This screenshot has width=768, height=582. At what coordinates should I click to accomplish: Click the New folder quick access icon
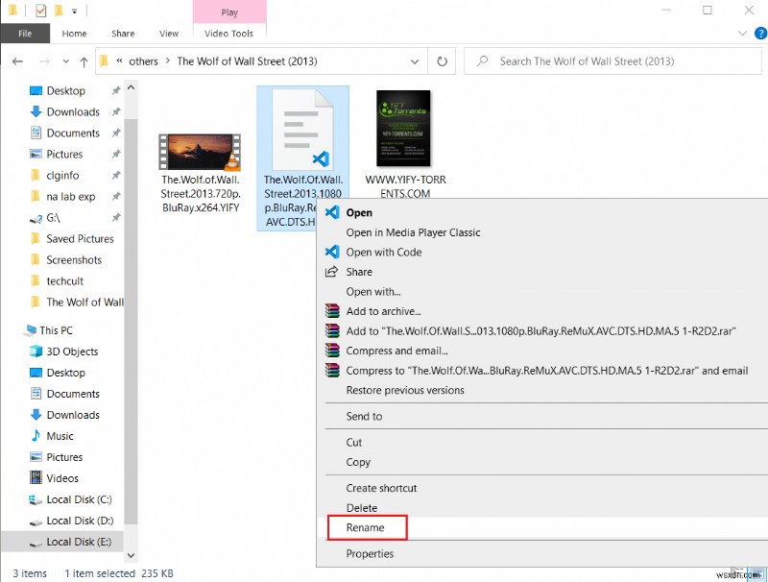(59, 11)
